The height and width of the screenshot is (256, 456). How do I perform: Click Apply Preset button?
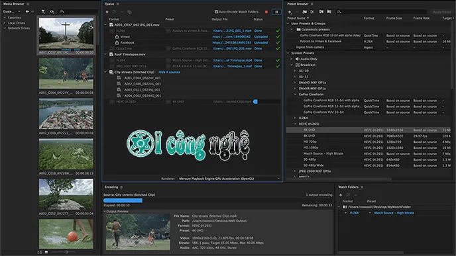[x=441, y=12]
